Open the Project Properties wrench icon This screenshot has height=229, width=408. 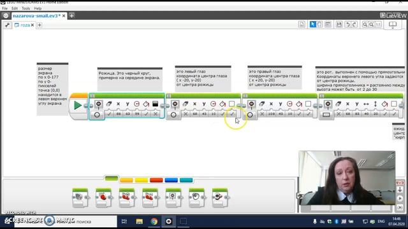[x=7, y=25]
